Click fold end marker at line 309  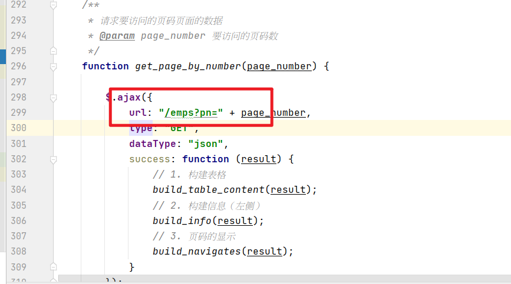[54, 266]
